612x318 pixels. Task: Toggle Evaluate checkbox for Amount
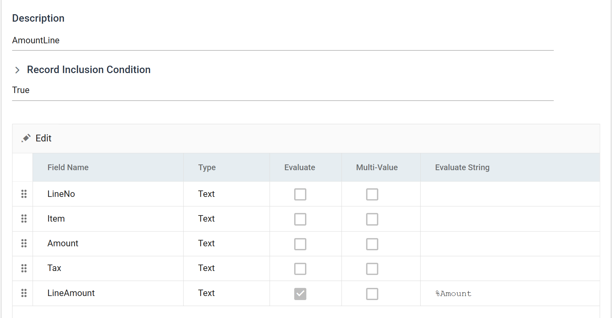300,244
